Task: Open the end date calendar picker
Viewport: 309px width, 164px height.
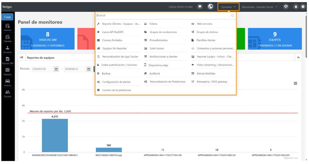Action: point(89,69)
